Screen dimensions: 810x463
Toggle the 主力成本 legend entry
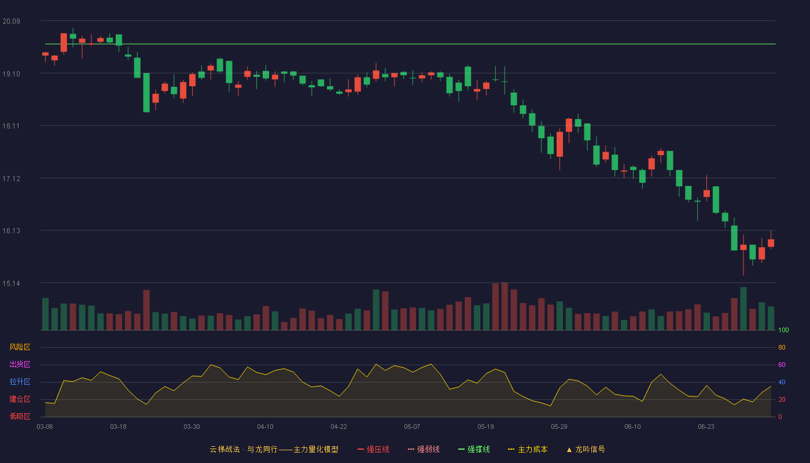(x=527, y=449)
